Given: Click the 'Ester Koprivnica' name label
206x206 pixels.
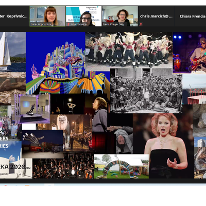Looking at the screenshot, I should pyautogui.click(x=41, y=24).
